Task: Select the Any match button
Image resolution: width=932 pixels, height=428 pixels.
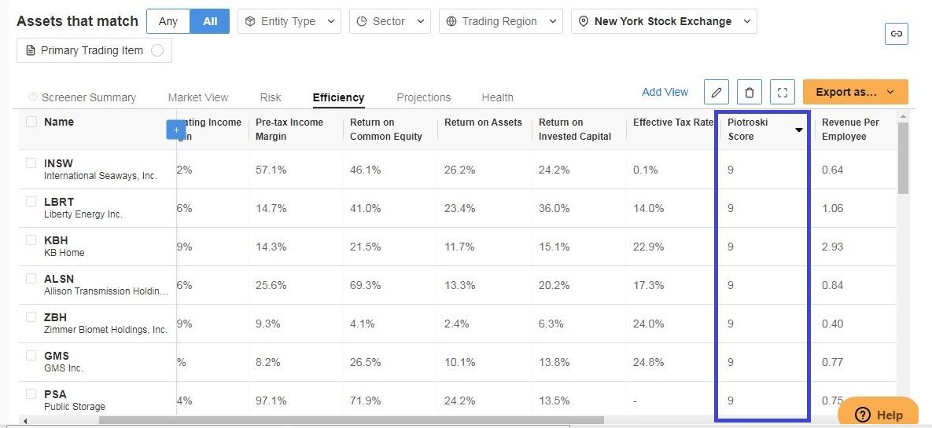Action: coord(168,21)
